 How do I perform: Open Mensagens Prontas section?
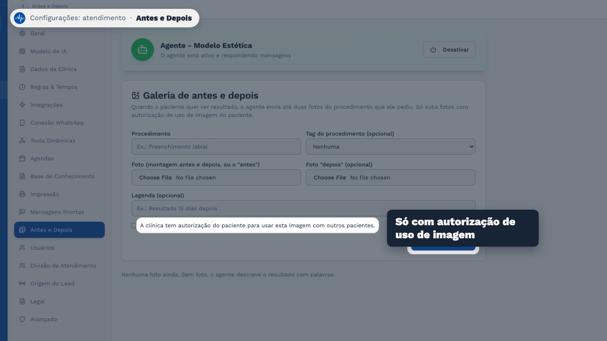(59, 212)
